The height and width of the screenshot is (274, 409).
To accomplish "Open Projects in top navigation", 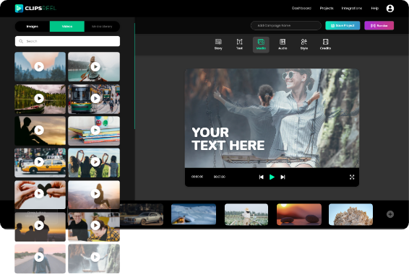I will [327, 8].
